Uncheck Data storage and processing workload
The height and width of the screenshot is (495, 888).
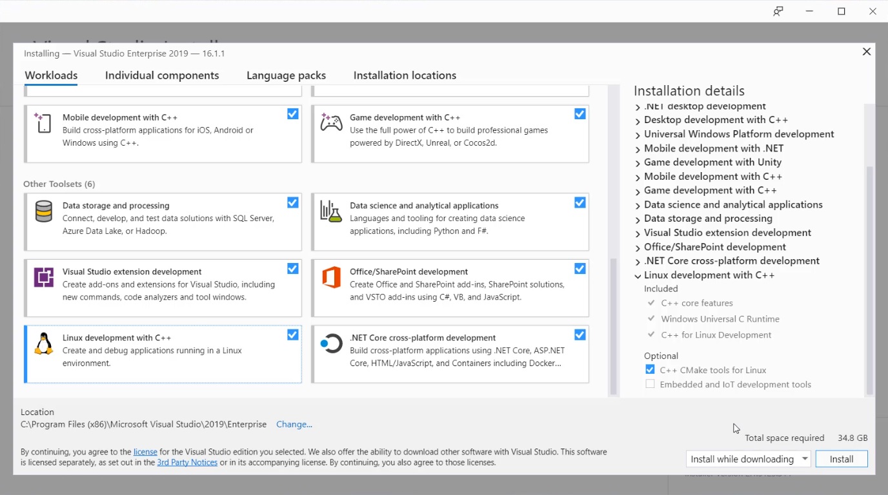(x=293, y=202)
